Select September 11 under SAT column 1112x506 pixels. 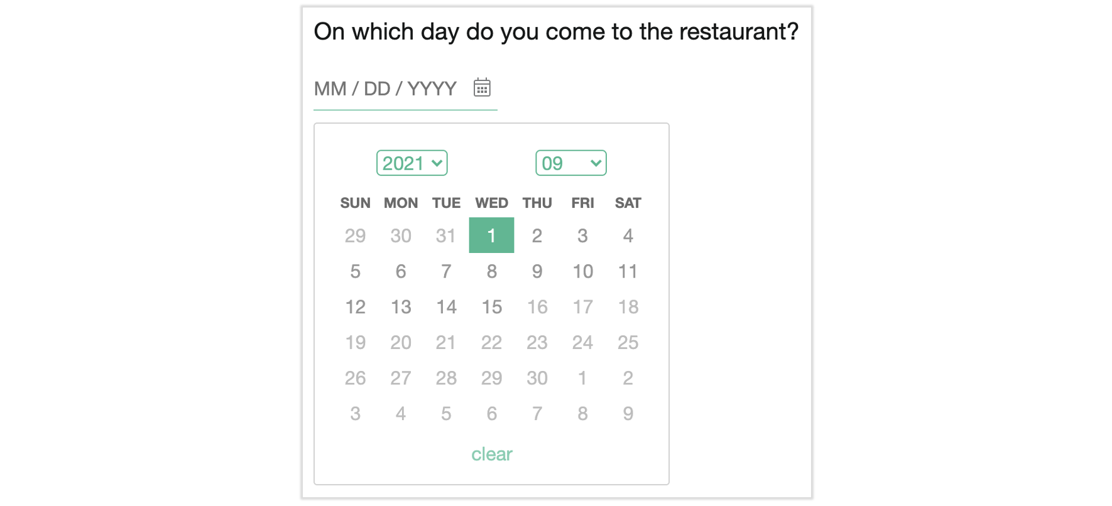point(628,271)
